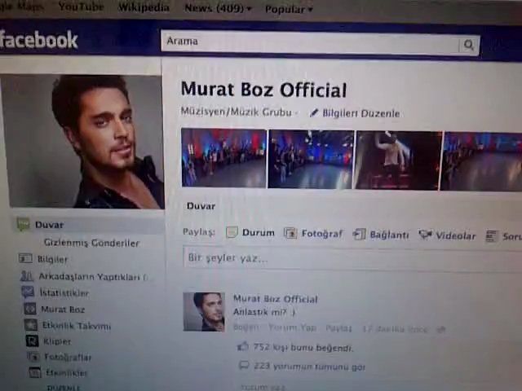Open İstatistikler in sidebar
Screen dimensions: 522x391
(64, 293)
